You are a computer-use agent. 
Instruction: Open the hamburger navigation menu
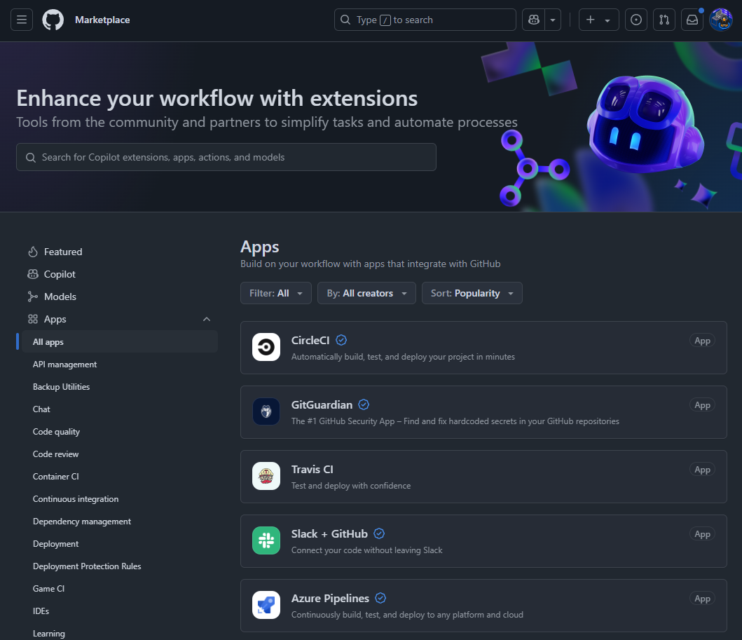[x=22, y=20]
